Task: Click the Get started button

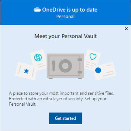Action: [x=65, y=118]
